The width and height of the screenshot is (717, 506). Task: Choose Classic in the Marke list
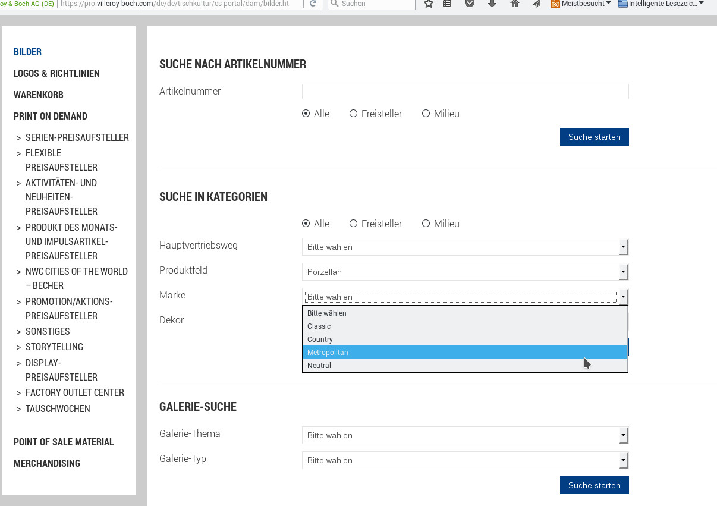[x=465, y=326]
